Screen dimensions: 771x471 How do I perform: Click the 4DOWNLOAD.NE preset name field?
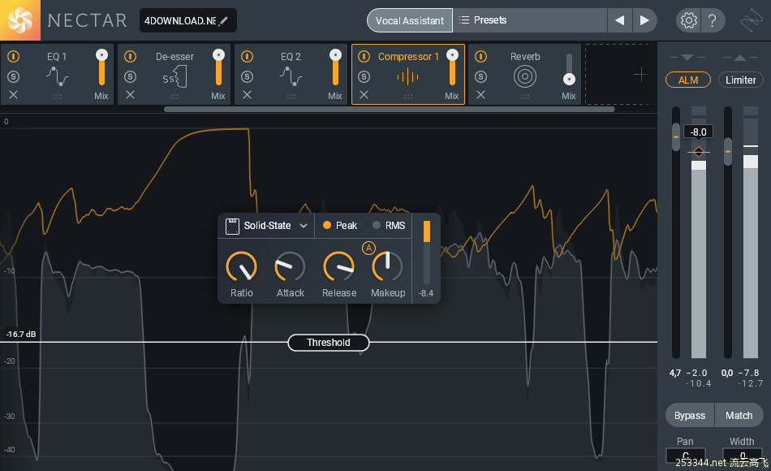click(187, 20)
